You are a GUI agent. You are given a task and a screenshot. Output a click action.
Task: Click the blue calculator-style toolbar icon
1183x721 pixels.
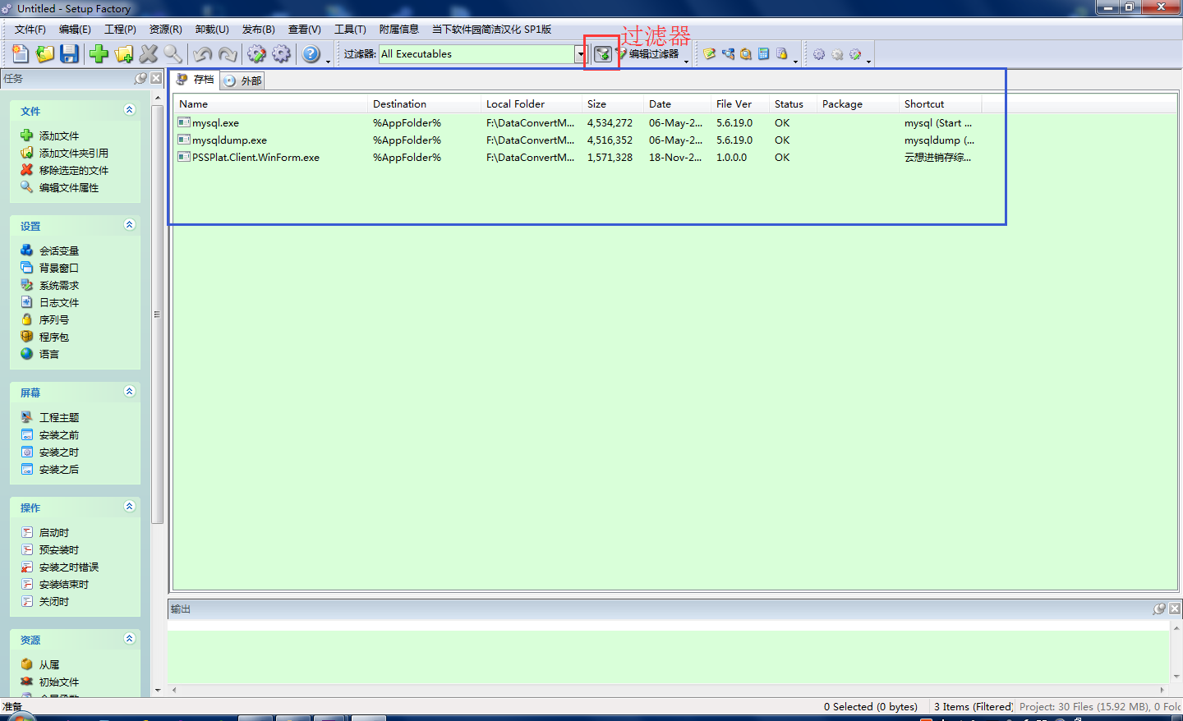(x=764, y=54)
